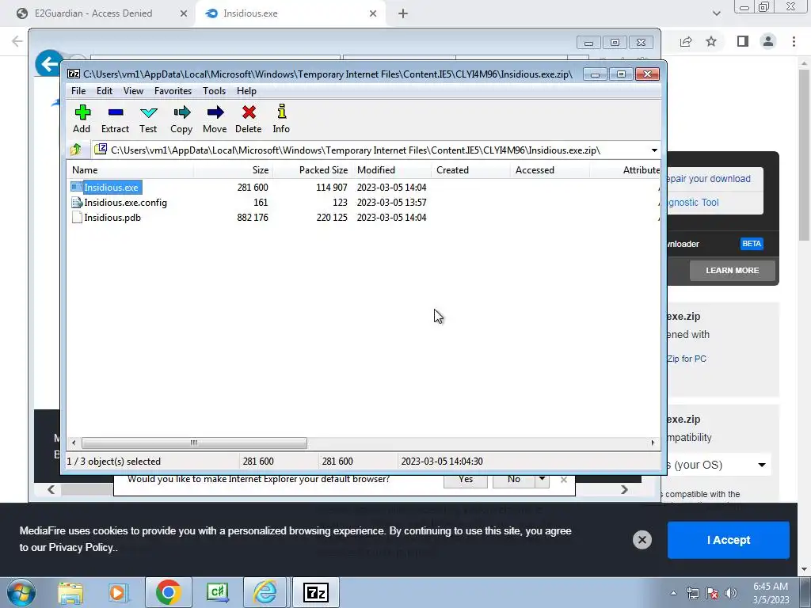This screenshot has height=608, width=811.
Task: Open the File menu
Action: point(78,91)
